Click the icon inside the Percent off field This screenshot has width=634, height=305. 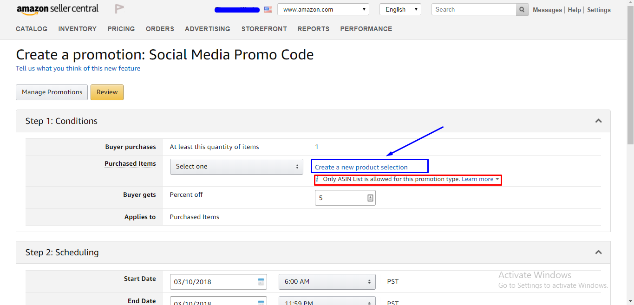[x=370, y=198]
